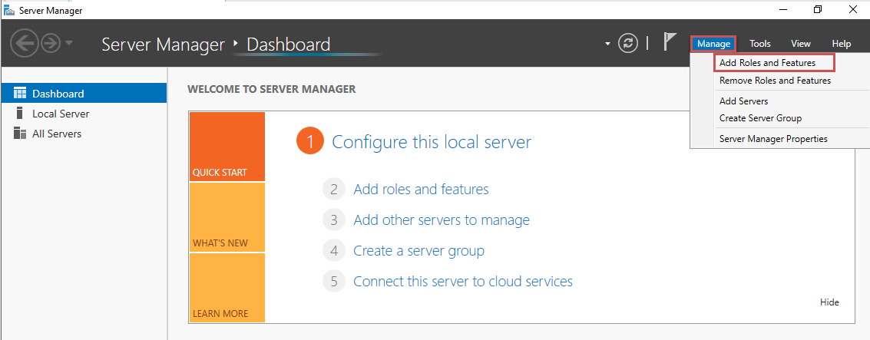Minimize the Server Manager window
Image resolution: width=870 pixels, height=340 pixels.
pyautogui.click(x=783, y=9)
